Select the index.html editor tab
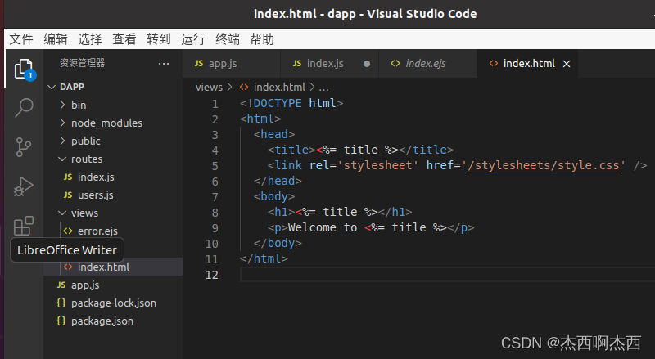This screenshot has width=655, height=359. [x=527, y=64]
